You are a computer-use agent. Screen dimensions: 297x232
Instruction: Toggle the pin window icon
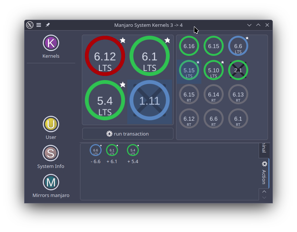pyautogui.click(x=48, y=25)
